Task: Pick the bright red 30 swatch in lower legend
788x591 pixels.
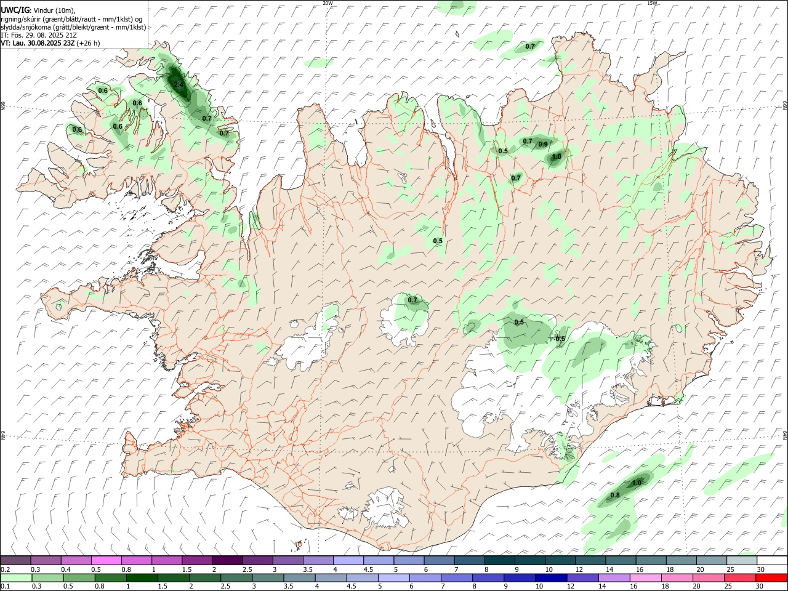Action: click(x=771, y=577)
